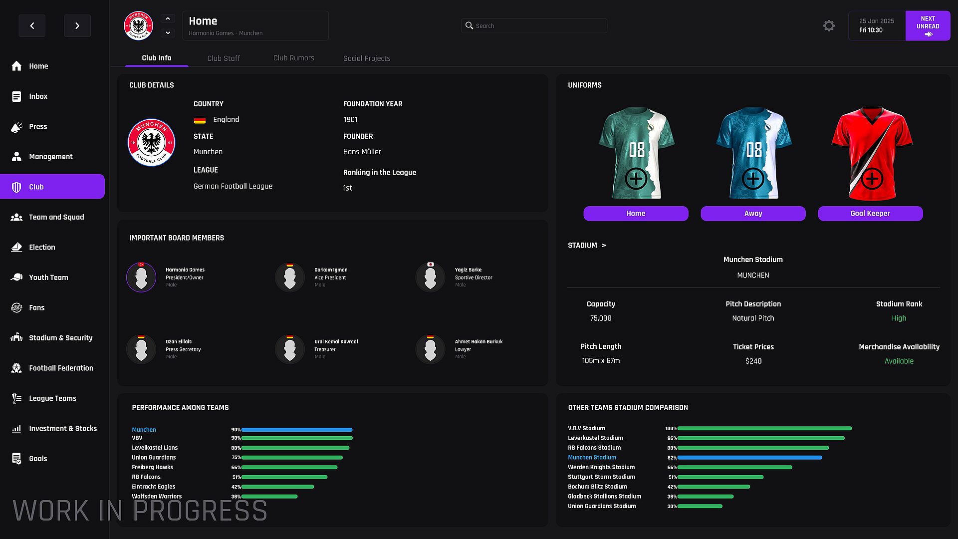958x539 pixels.
Task: Go back with left chevron button
Action: (x=32, y=26)
